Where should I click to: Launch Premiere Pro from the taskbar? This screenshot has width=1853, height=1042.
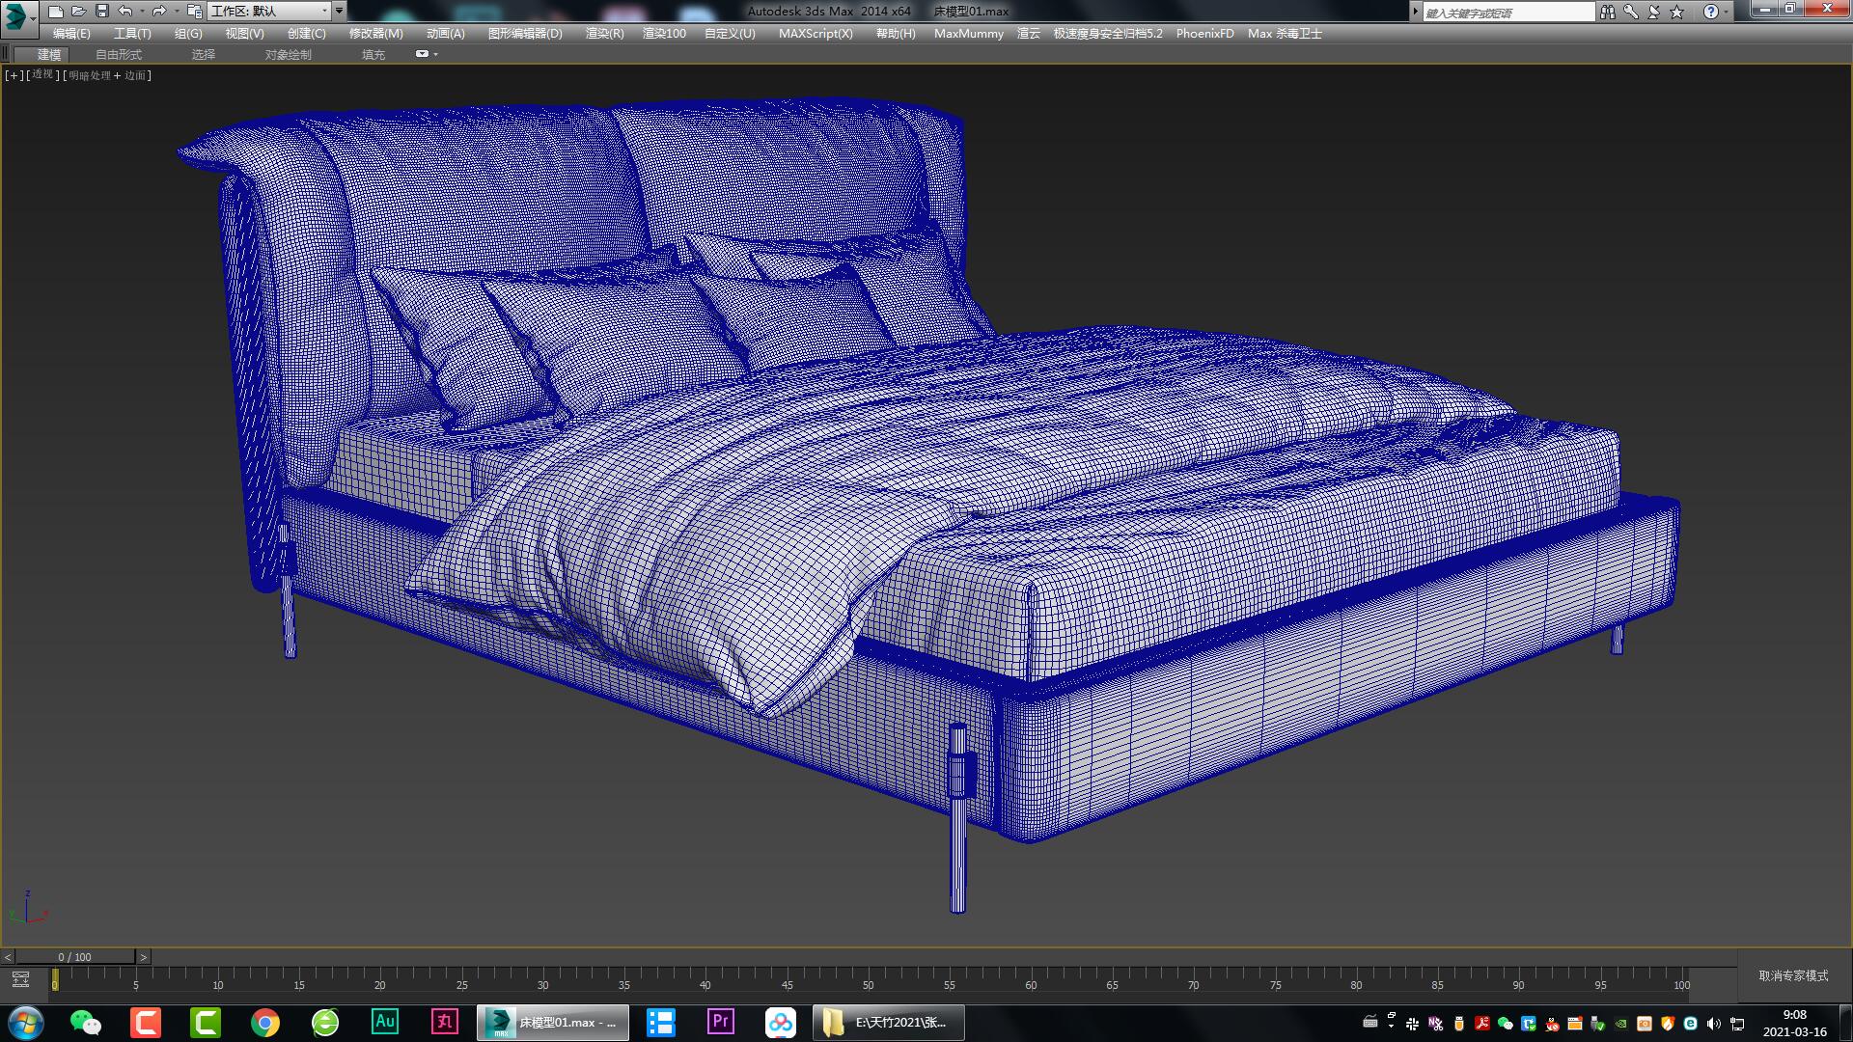(720, 1022)
